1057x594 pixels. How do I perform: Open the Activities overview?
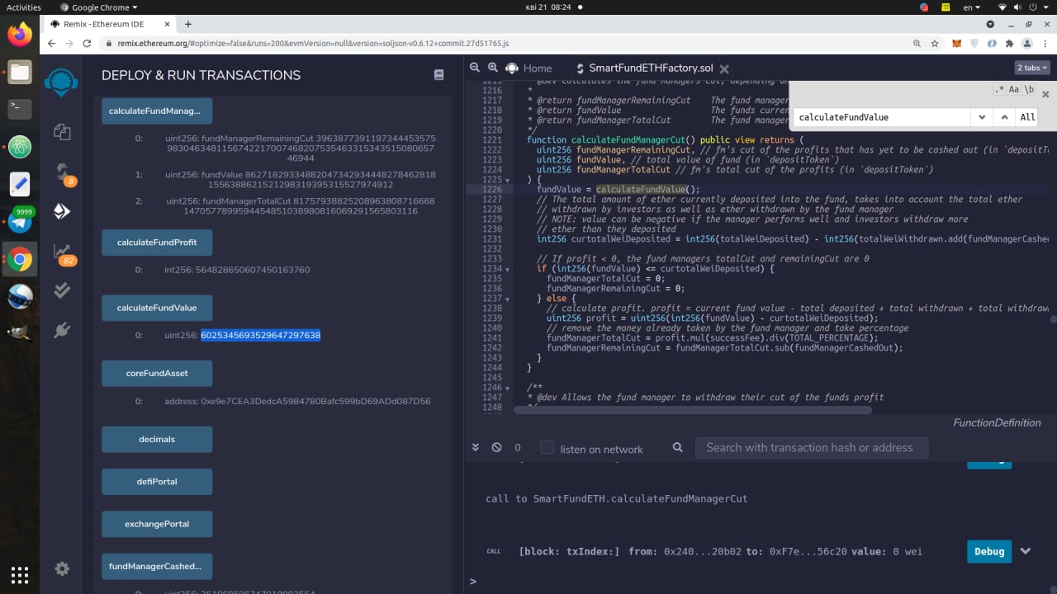click(23, 7)
